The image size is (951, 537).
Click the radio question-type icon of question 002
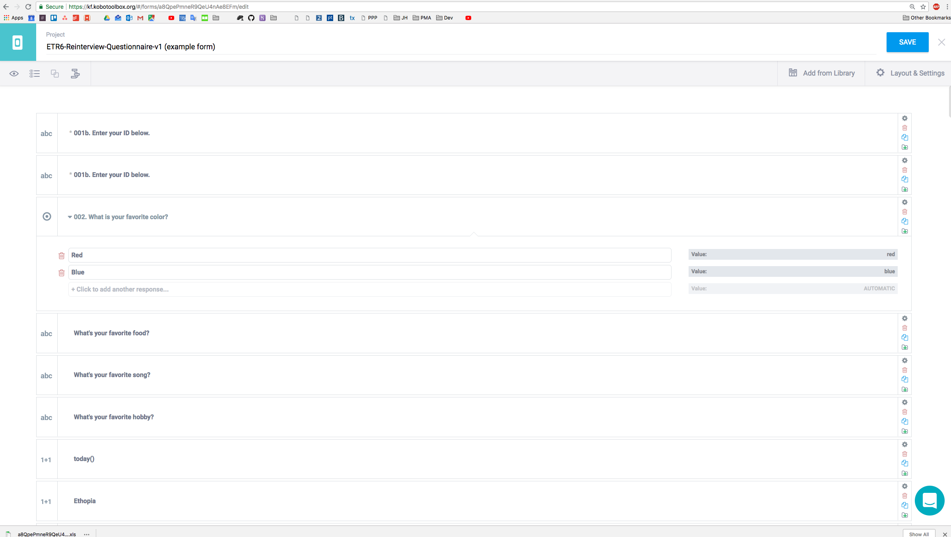47,216
